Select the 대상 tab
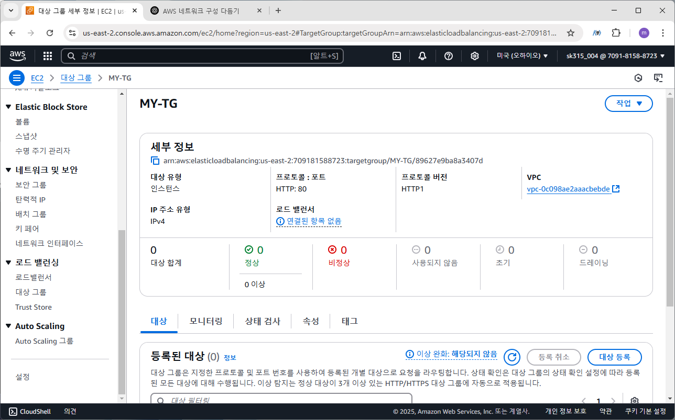The image size is (675, 420). click(159, 321)
